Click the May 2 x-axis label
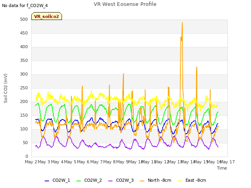Screen dimensions: 251x188 point(31,162)
